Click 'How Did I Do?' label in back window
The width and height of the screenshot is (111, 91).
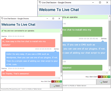91,77
